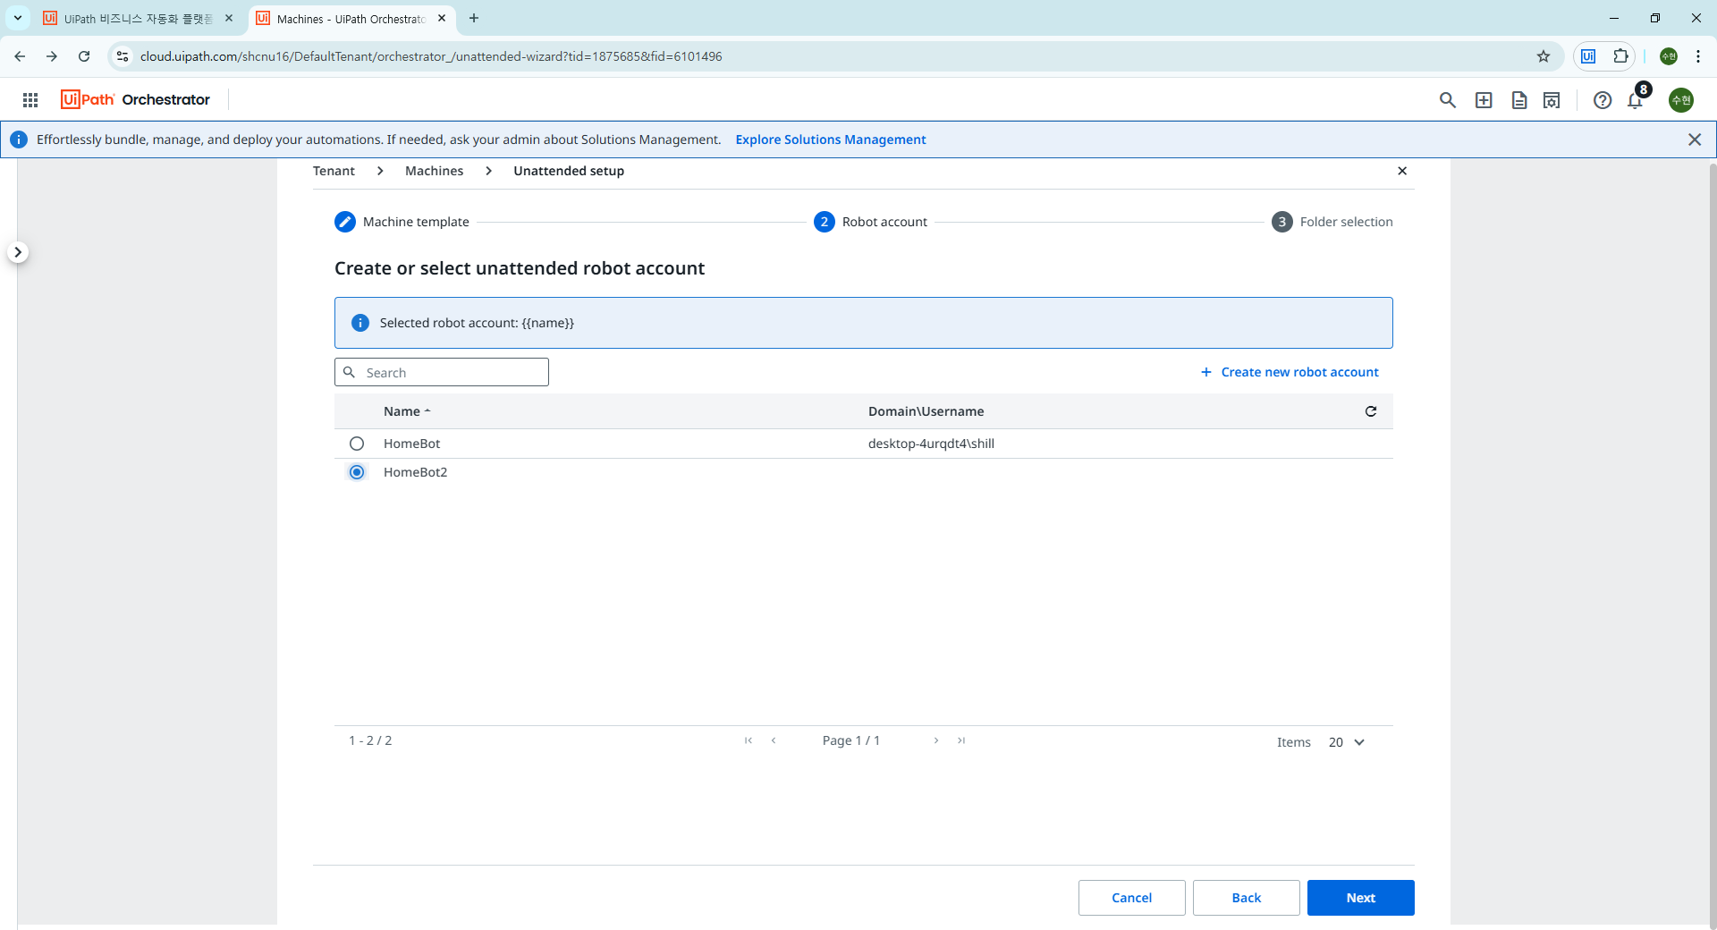Viewport: 1717px width, 930px height.
Task: Open the UiPath apps grid launcher
Action: 30,100
